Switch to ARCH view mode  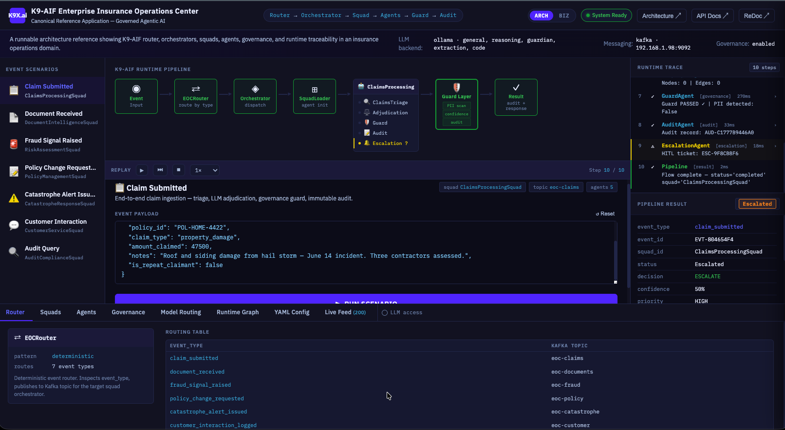tap(541, 16)
